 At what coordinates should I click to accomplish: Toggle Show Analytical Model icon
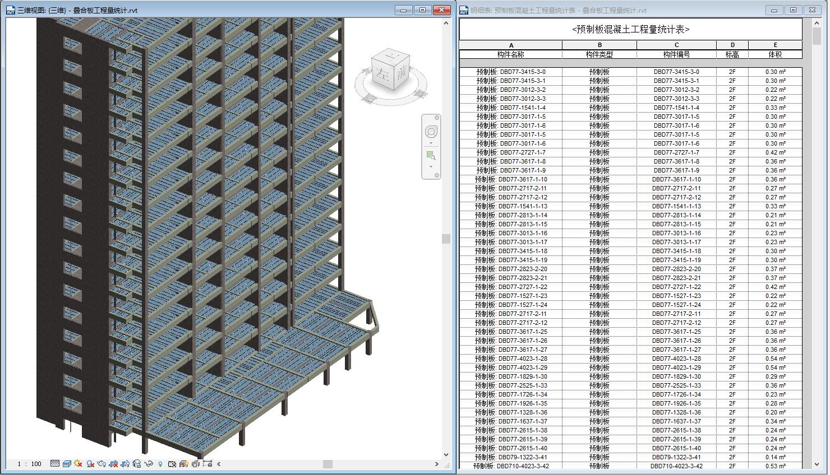point(184,464)
